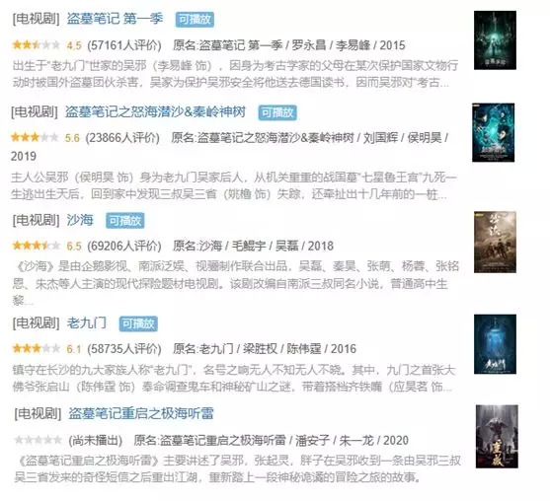
Task: Open the 盗墓笔记 第一季 title link
Action: [116, 19]
